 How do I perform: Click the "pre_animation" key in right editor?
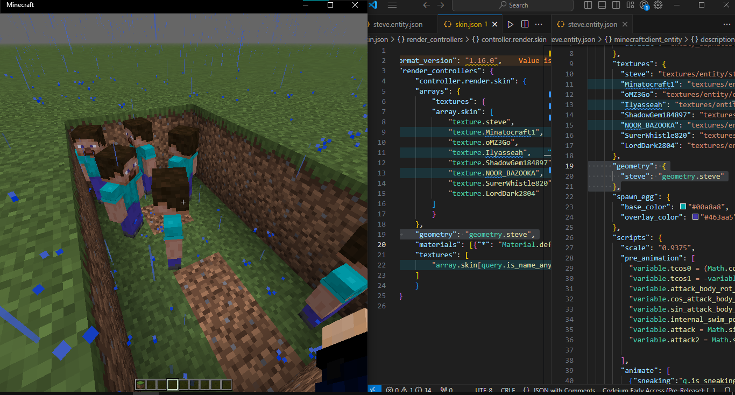click(x=651, y=258)
